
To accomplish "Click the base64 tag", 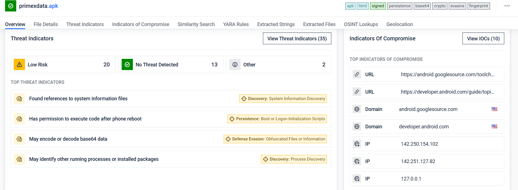I will click(x=422, y=6).
